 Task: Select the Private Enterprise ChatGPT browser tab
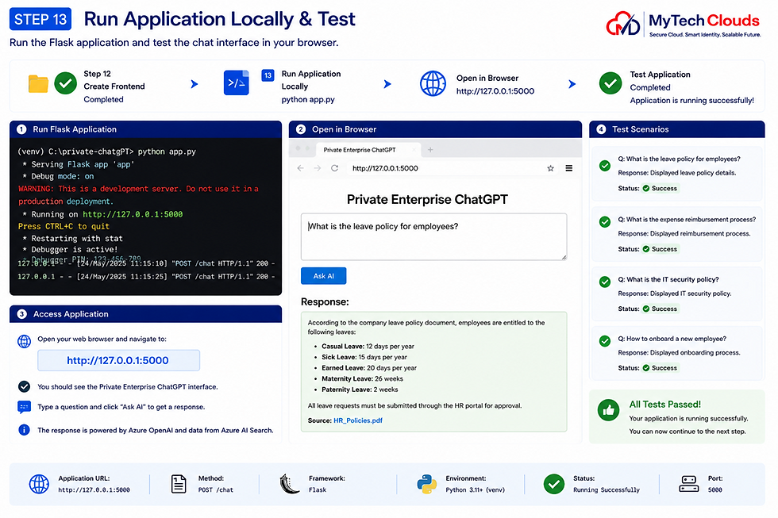point(367,150)
